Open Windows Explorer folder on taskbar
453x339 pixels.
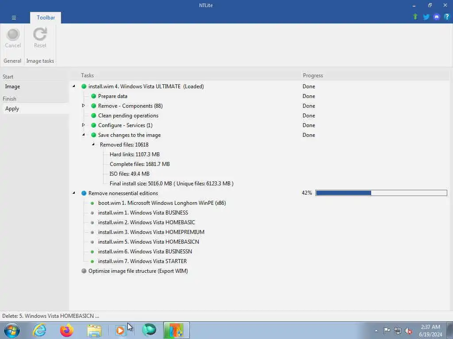tap(94, 331)
